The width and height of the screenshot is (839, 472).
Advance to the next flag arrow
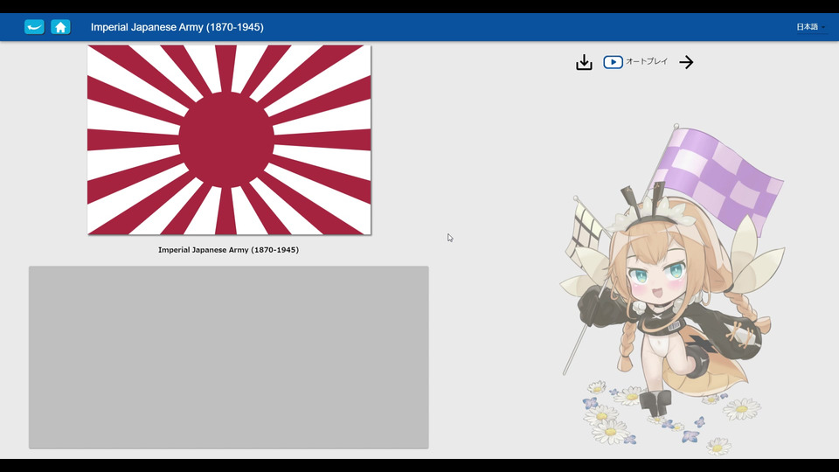(686, 62)
